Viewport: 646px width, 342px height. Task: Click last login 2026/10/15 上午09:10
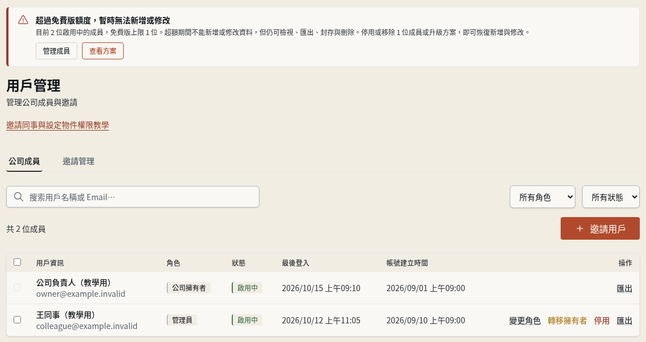click(x=321, y=288)
